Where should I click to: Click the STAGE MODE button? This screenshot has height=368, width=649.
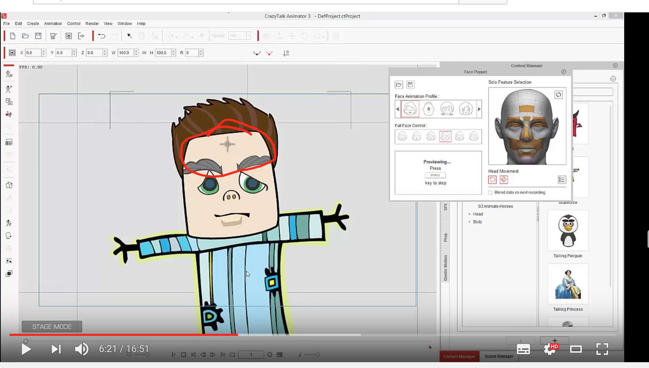coord(52,327)
